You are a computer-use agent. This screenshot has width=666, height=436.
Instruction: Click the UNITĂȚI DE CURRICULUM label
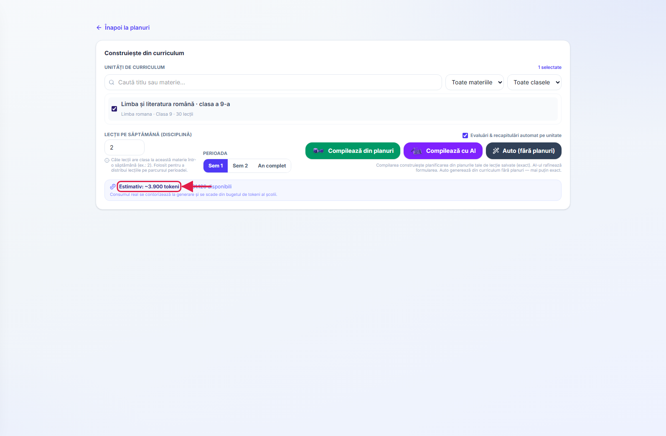click(x=135, y=67)
